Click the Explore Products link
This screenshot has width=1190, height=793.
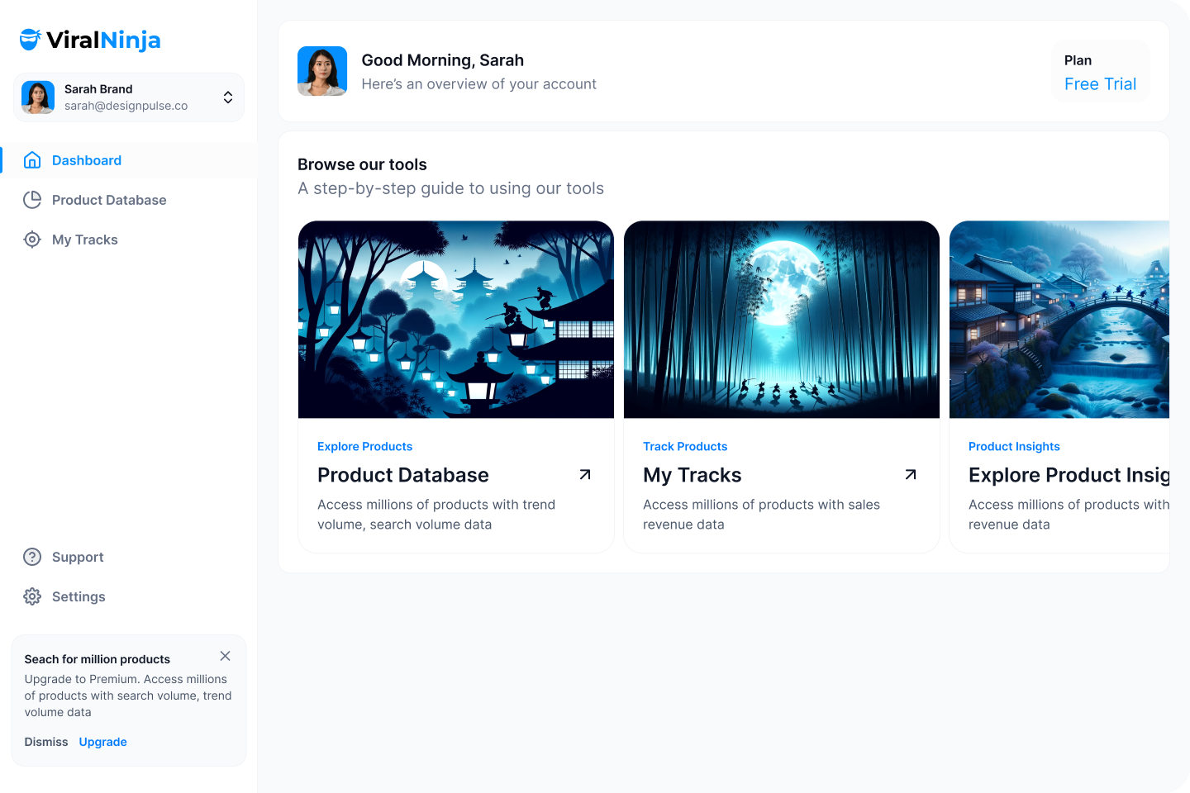click(x=364, y=446)
